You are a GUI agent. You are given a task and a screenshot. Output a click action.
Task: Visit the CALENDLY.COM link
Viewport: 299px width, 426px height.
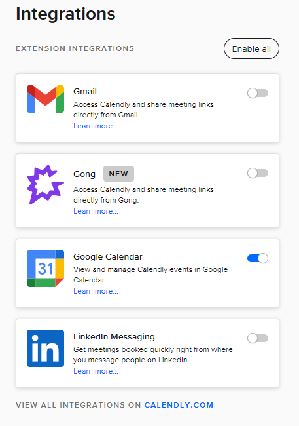(x=179, y=405)
